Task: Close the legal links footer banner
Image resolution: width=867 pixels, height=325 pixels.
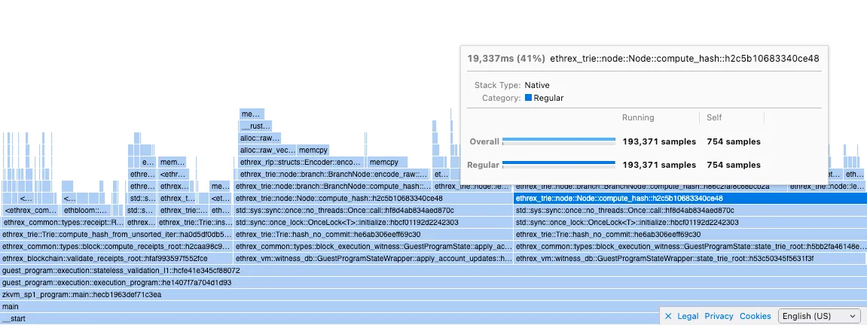Action: [x=668, y=317]
